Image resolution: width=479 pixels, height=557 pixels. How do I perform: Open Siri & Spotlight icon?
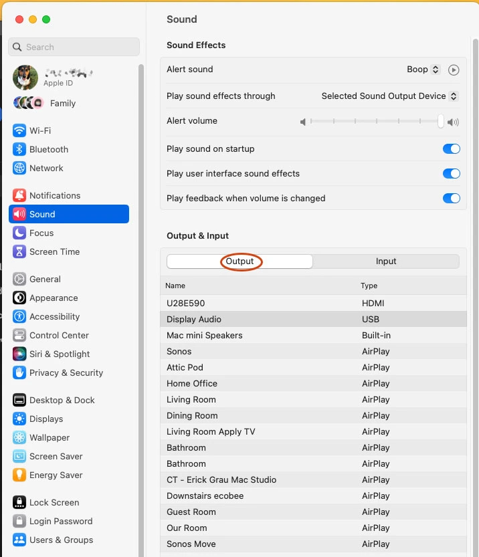tap(19, 354)
